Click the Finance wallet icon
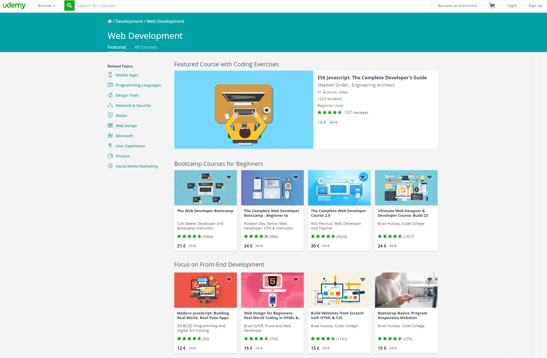547x358 pixels. point(110,156)
